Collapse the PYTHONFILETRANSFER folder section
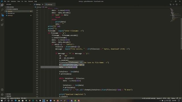 click(x=18, y=9)
